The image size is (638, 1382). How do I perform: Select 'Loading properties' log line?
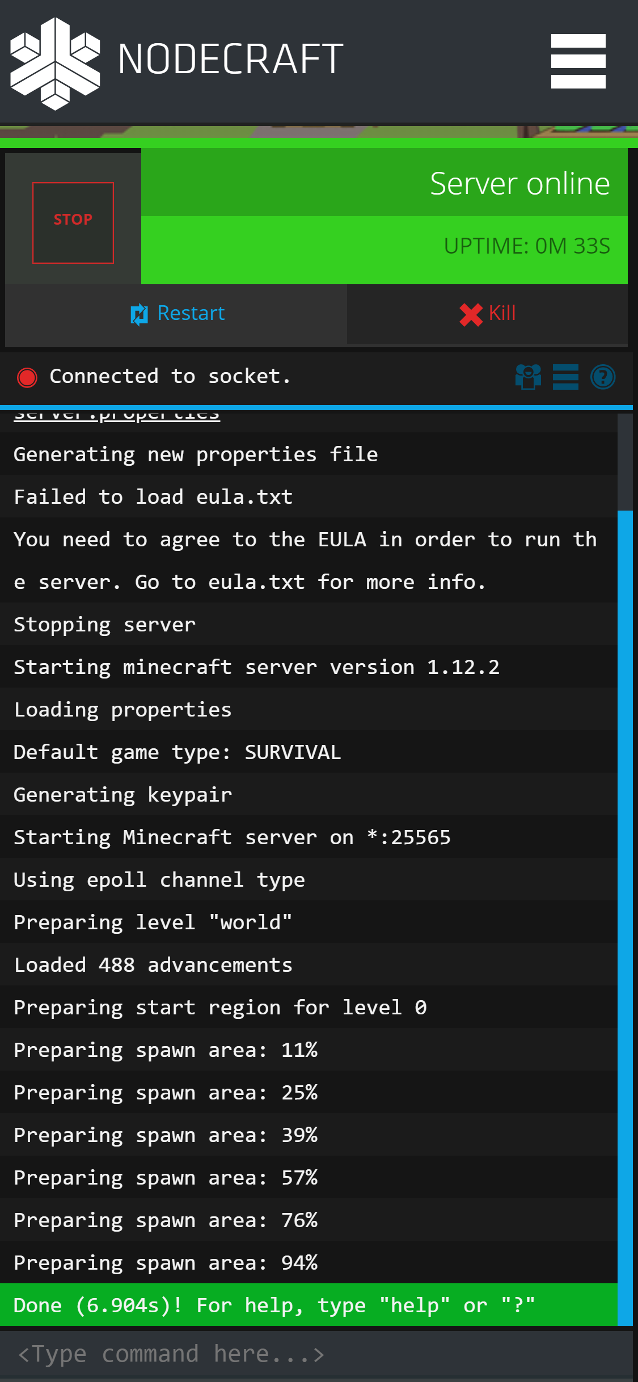click(309, 709)
